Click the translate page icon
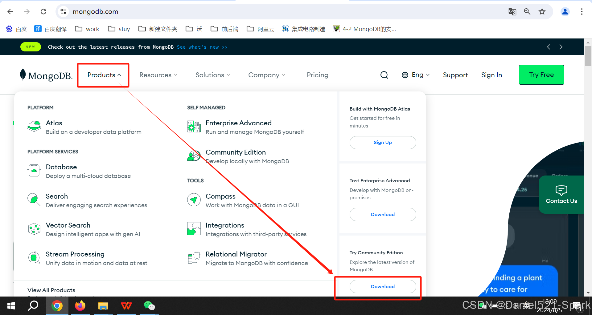Screen dimensions: 592x315 (512, 12)
